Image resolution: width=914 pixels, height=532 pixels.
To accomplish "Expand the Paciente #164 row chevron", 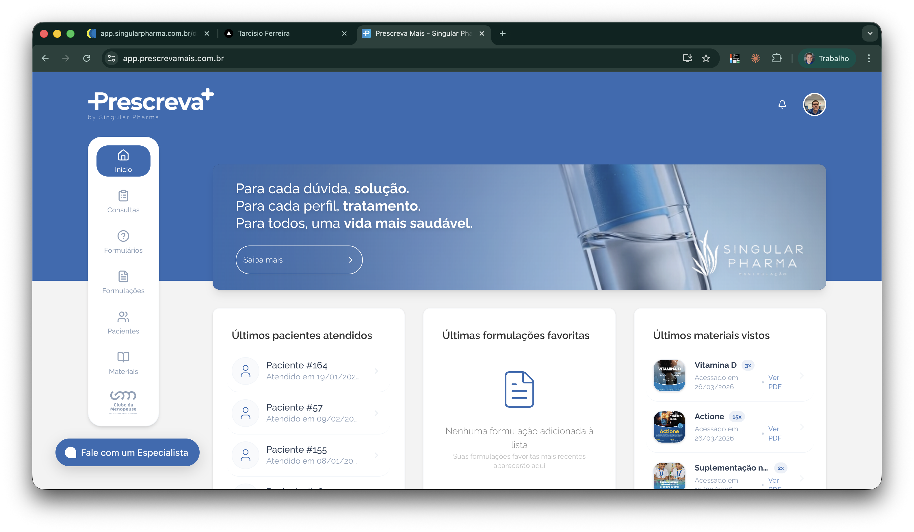I will [x=376, y=371].
